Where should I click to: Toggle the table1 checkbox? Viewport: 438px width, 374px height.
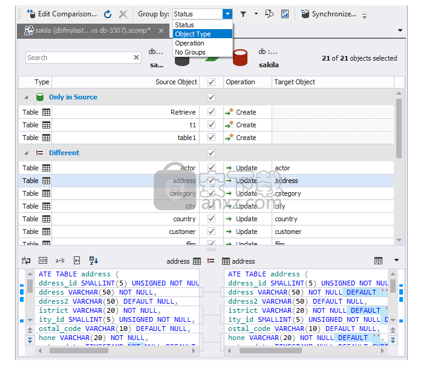tap(212, 138)
